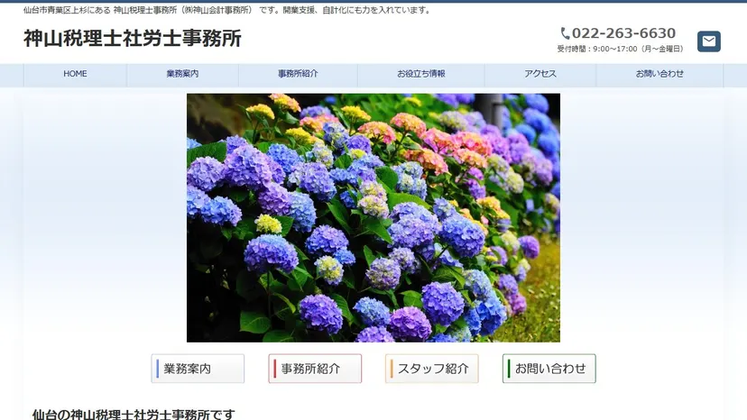747x420 pixels.
Task: Click the phone number 022-263-6630
Action: (x=623, y=33)
